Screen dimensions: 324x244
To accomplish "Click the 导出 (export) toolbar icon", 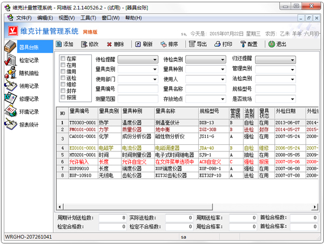I will (192, 44).
